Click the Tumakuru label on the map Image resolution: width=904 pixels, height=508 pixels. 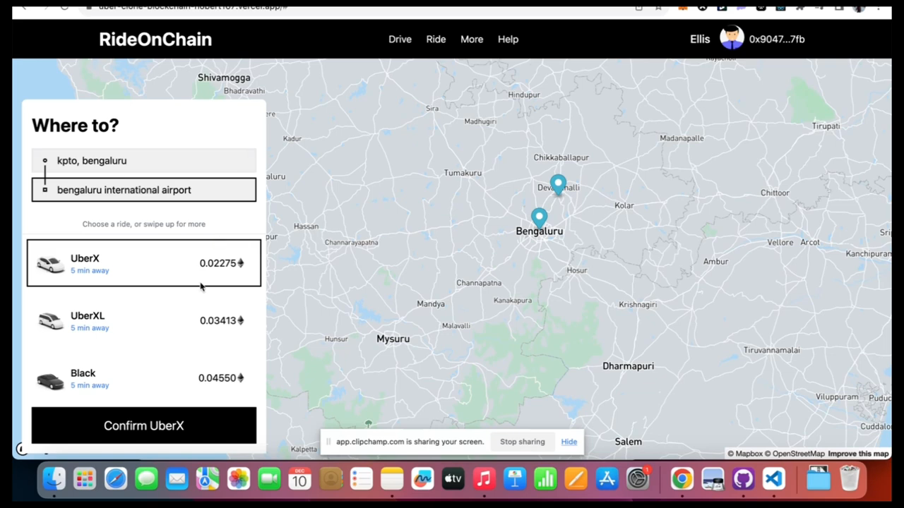tap(463, 173)
